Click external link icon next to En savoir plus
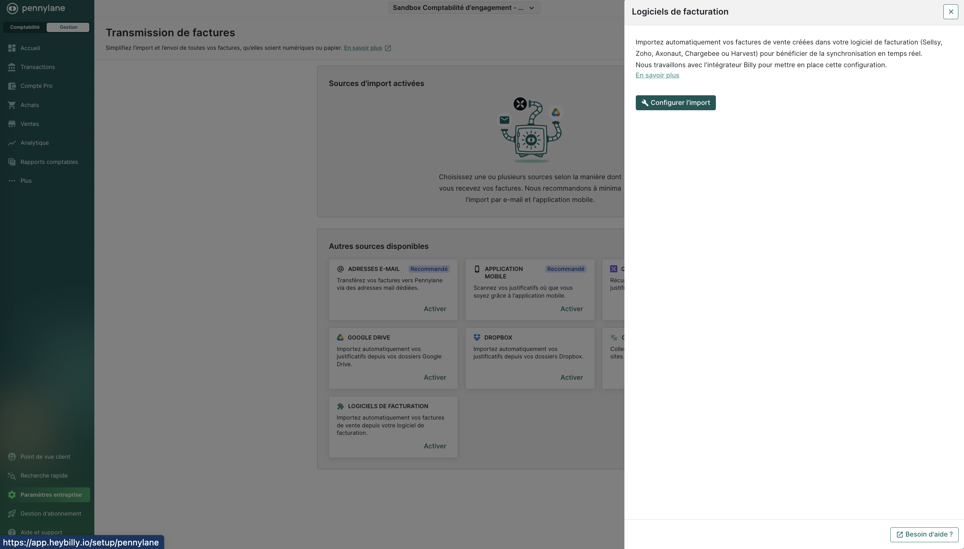This screenshot has height=549, width=964. pyautogui.click(x=388, y=48)
